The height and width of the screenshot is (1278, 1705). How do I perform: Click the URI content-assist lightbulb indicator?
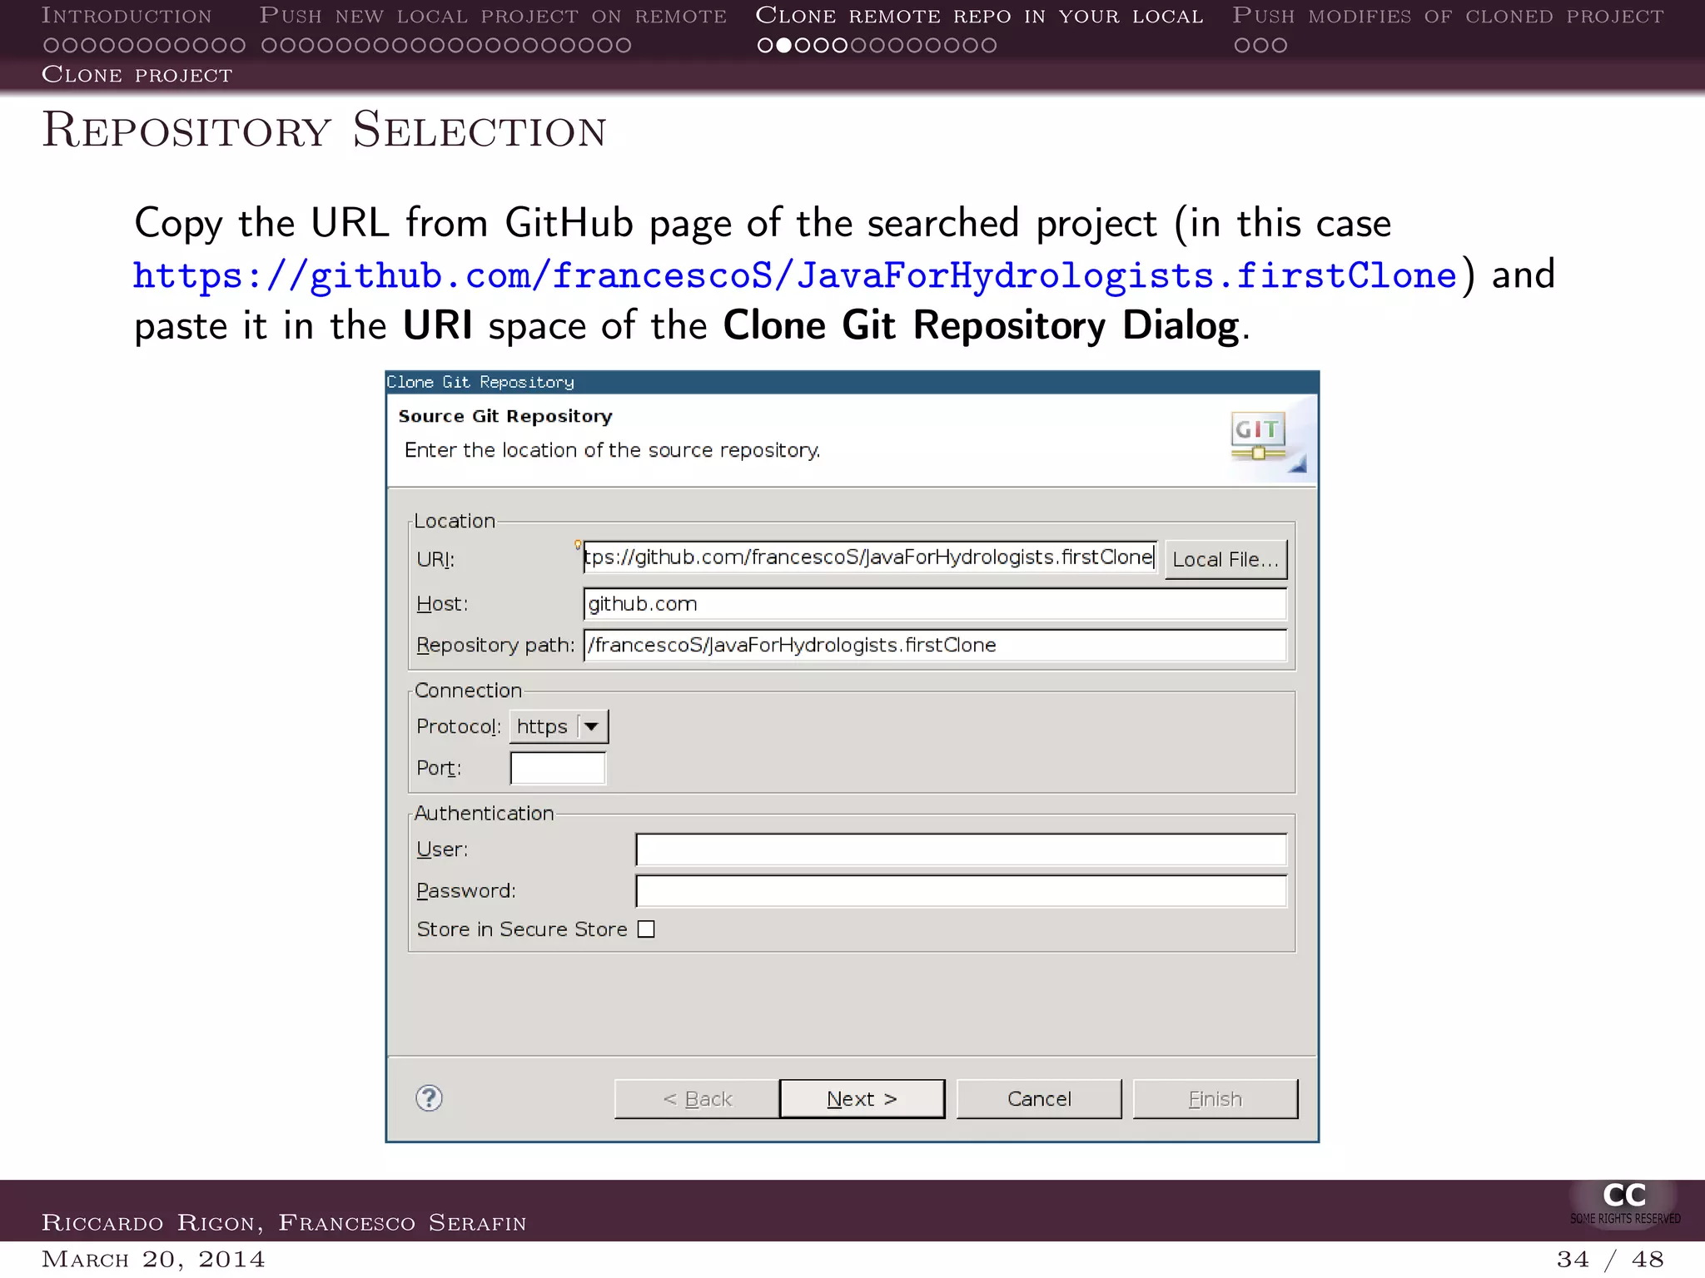point(578,545)
